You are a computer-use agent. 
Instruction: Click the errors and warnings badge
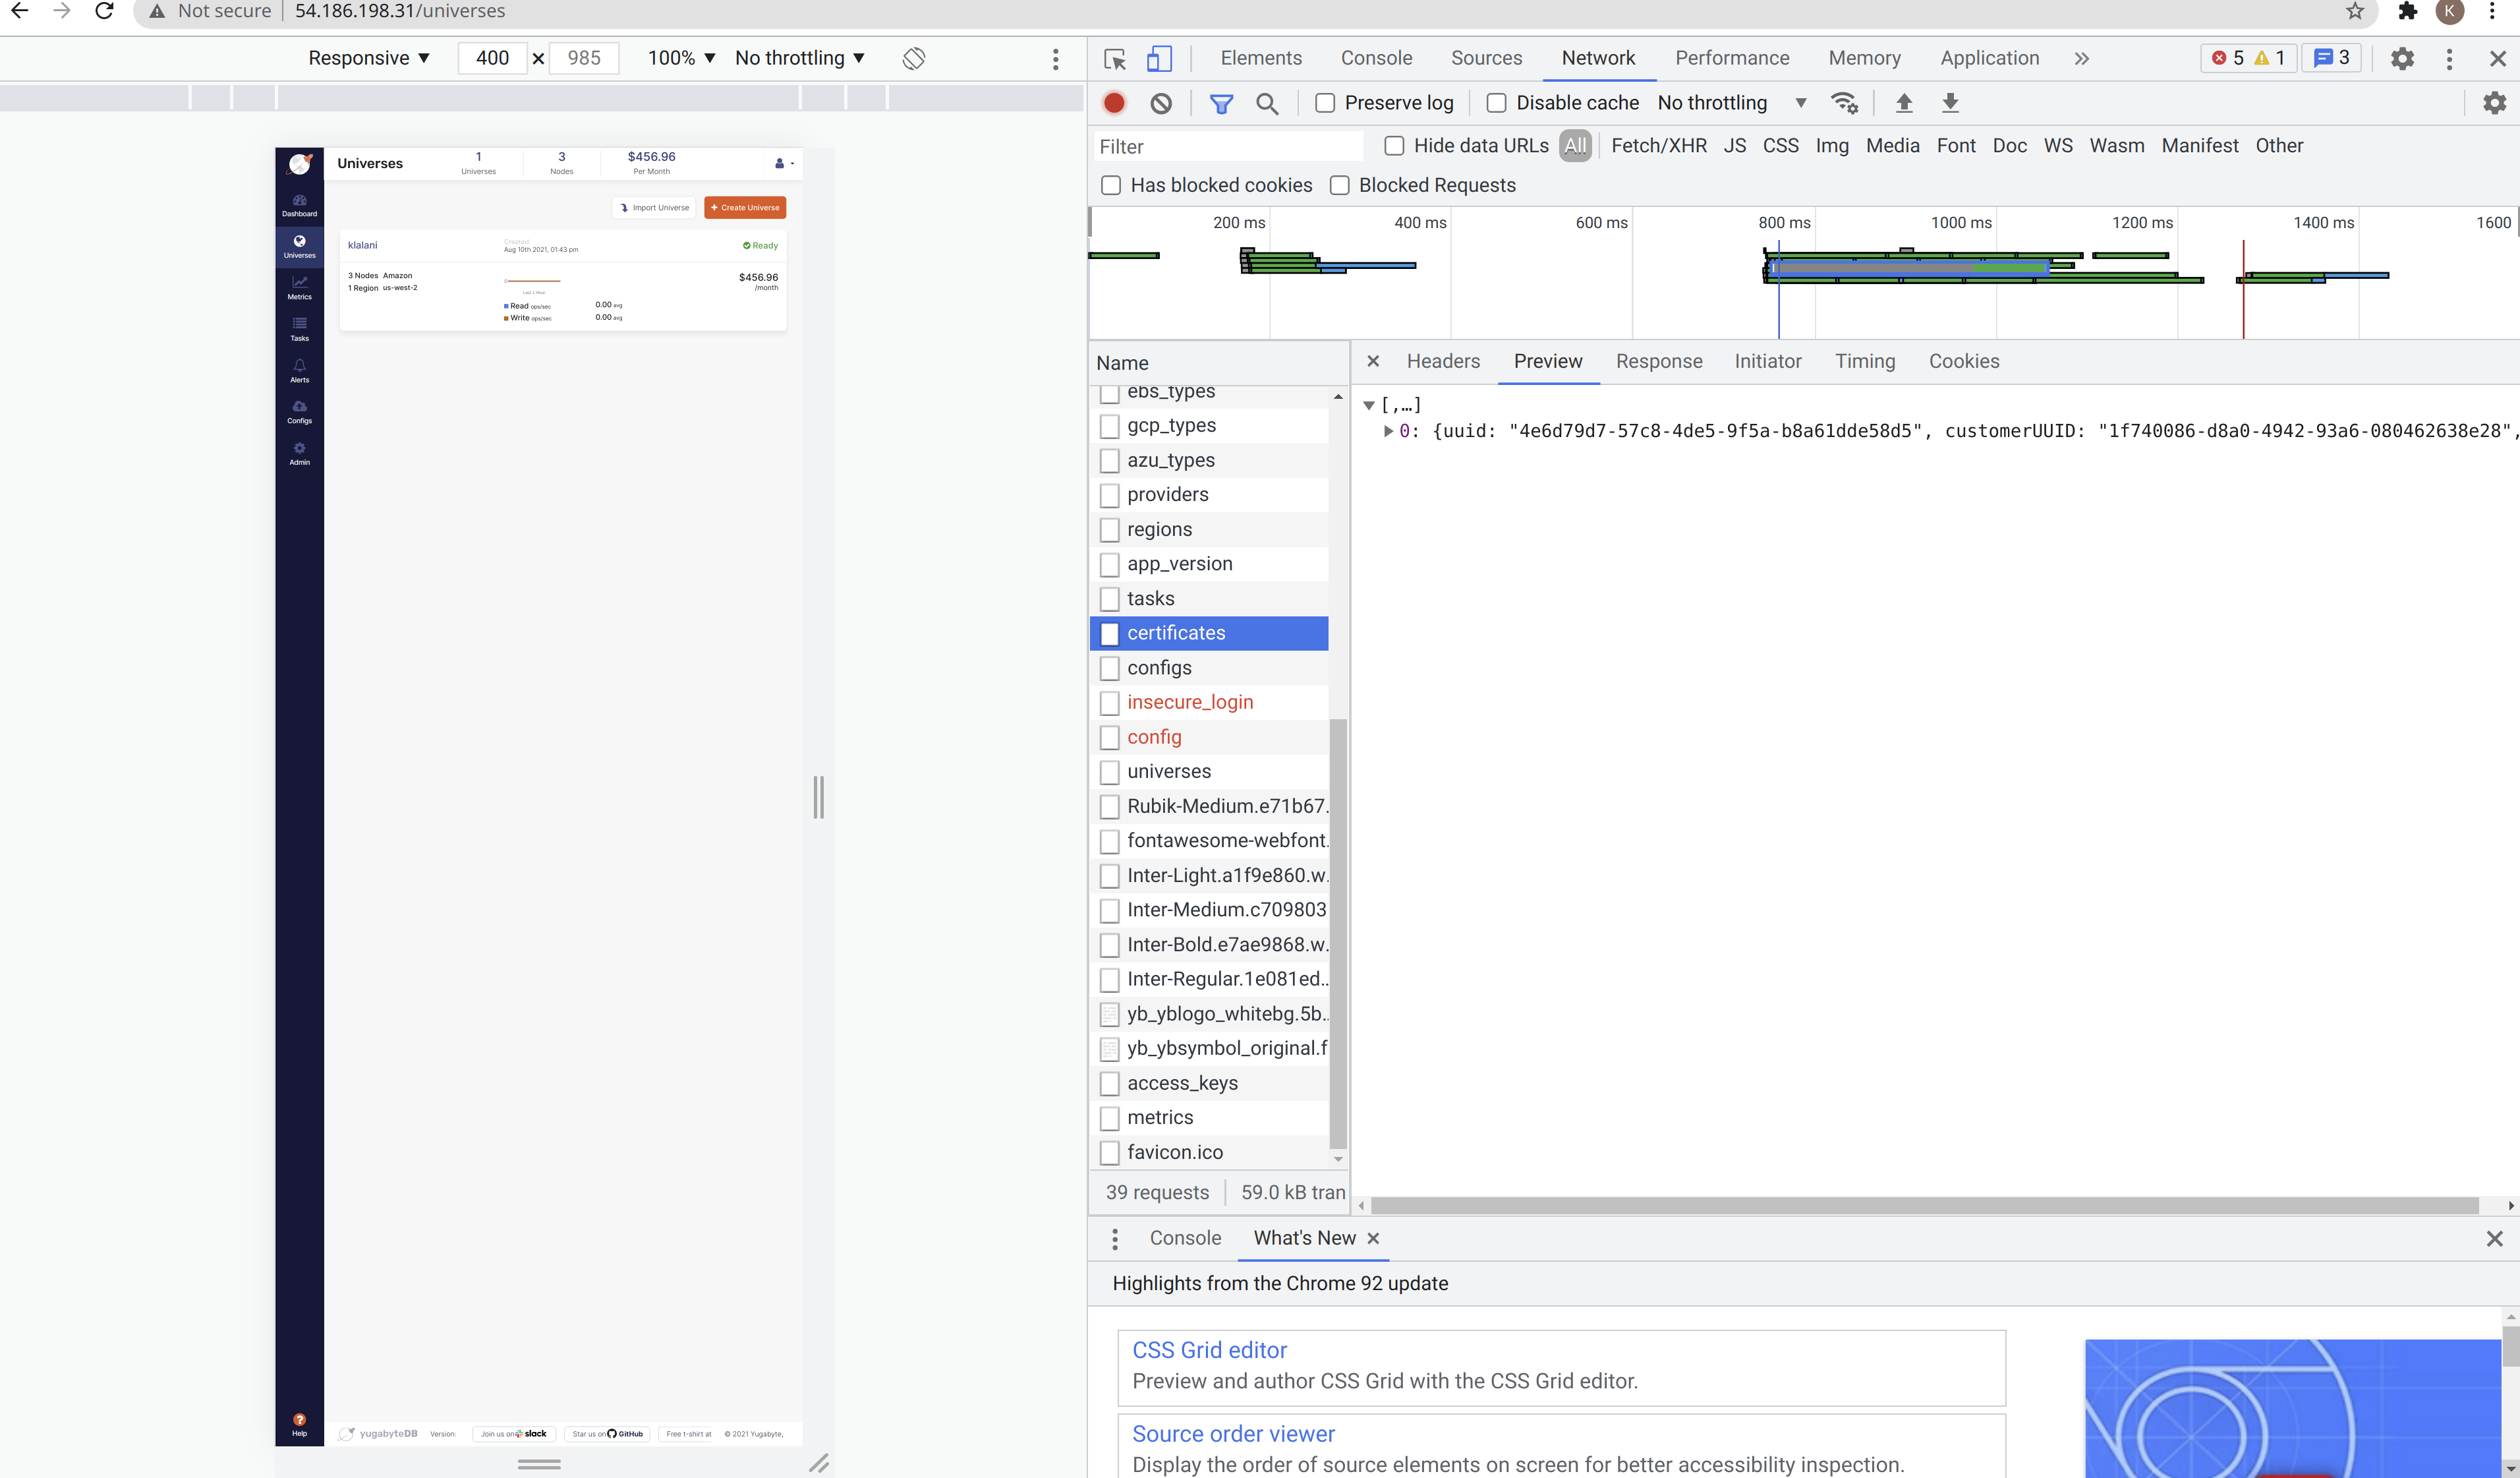(2247, 58)
